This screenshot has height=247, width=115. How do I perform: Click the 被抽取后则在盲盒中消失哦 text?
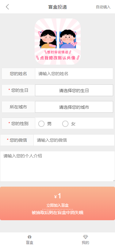click(x=58, y=213)
